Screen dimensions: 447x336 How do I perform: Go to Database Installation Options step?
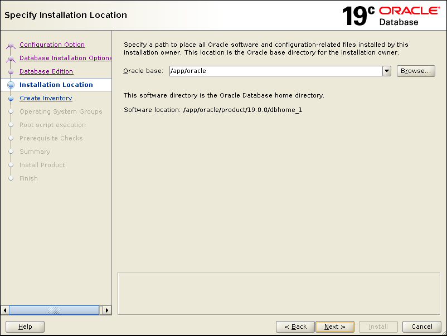[66, 58]
